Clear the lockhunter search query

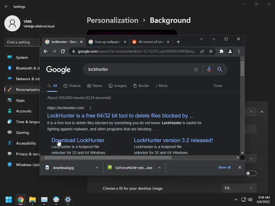pos(196,69)
